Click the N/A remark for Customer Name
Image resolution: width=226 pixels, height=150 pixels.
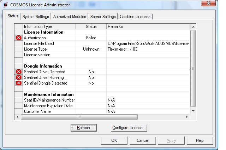point(111,111)
